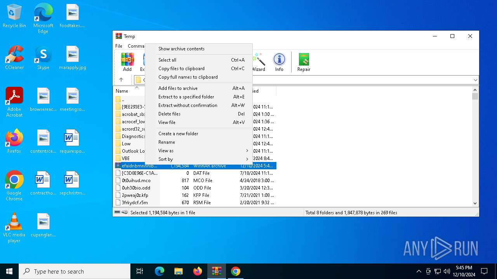Click the taskbar clock showing 5:45 PM
The image size is (497, 279).
464,271
